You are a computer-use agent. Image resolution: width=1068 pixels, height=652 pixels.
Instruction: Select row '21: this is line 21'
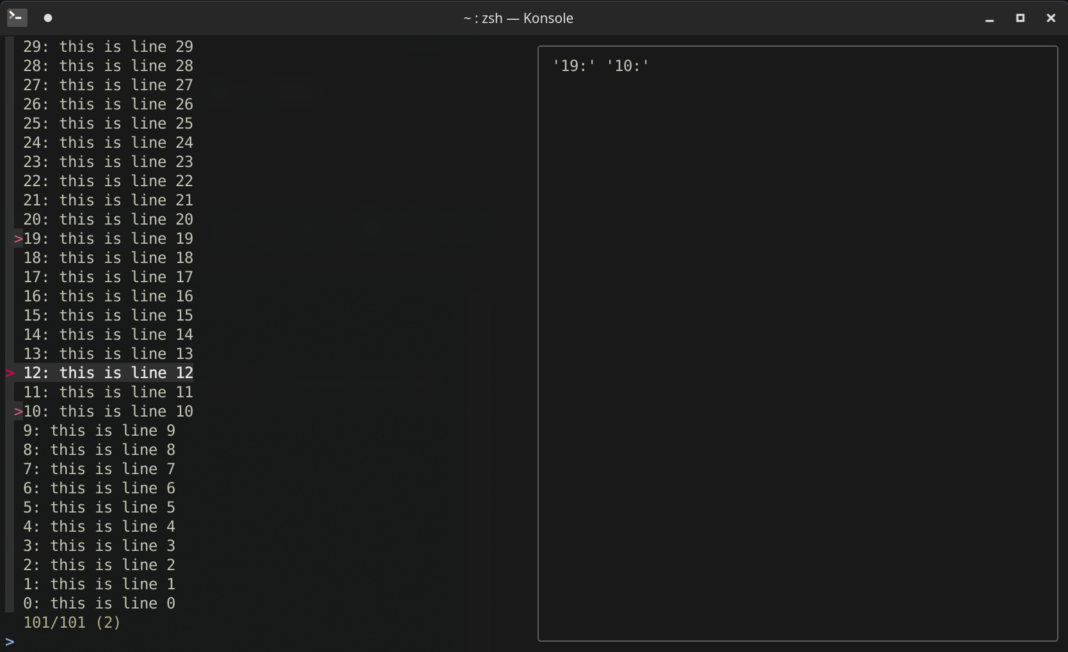108,200
